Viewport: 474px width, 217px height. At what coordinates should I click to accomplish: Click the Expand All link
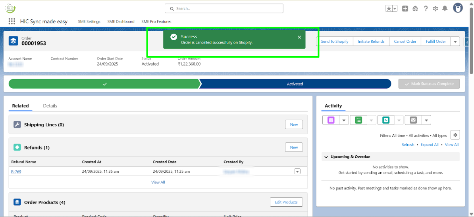click(430, 145)
